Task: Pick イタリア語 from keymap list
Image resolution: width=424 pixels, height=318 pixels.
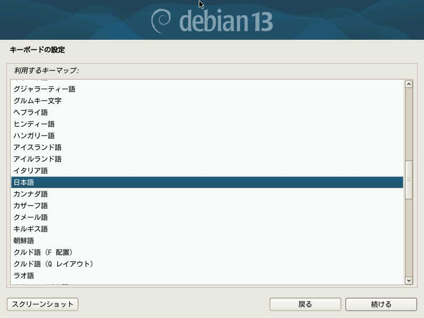Action: [207, 171]
